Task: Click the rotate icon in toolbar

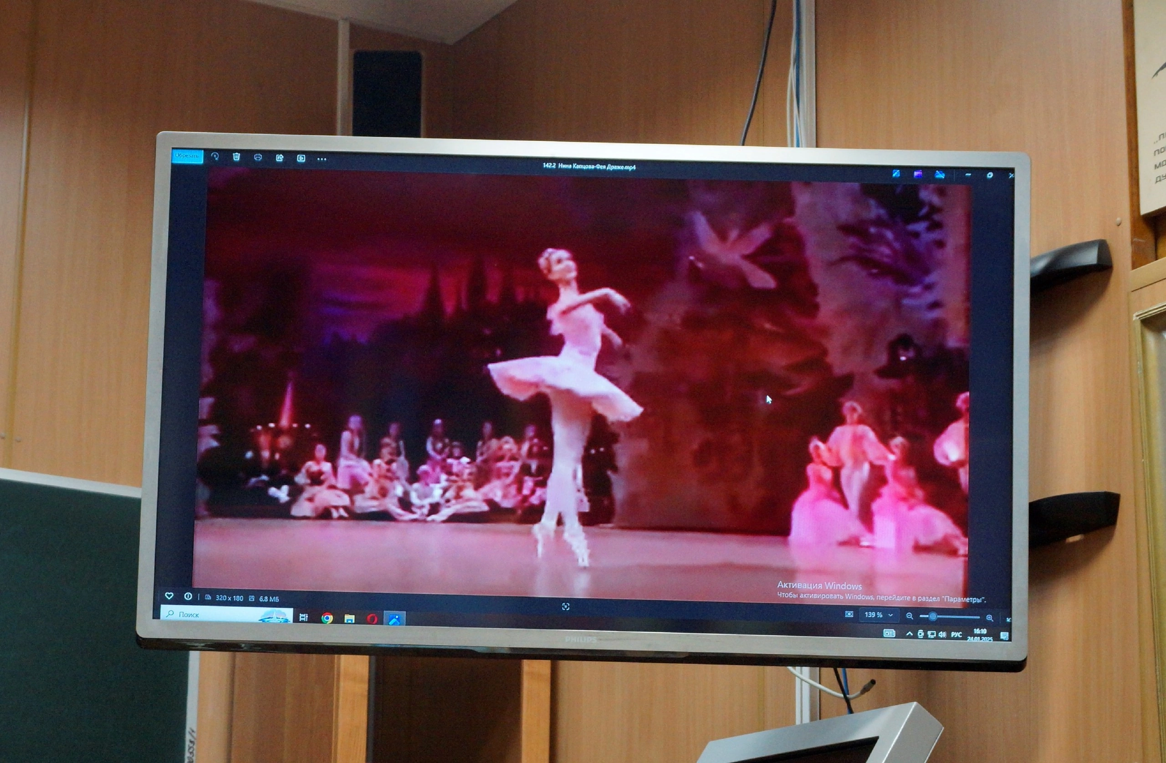Action: [215, 156]
